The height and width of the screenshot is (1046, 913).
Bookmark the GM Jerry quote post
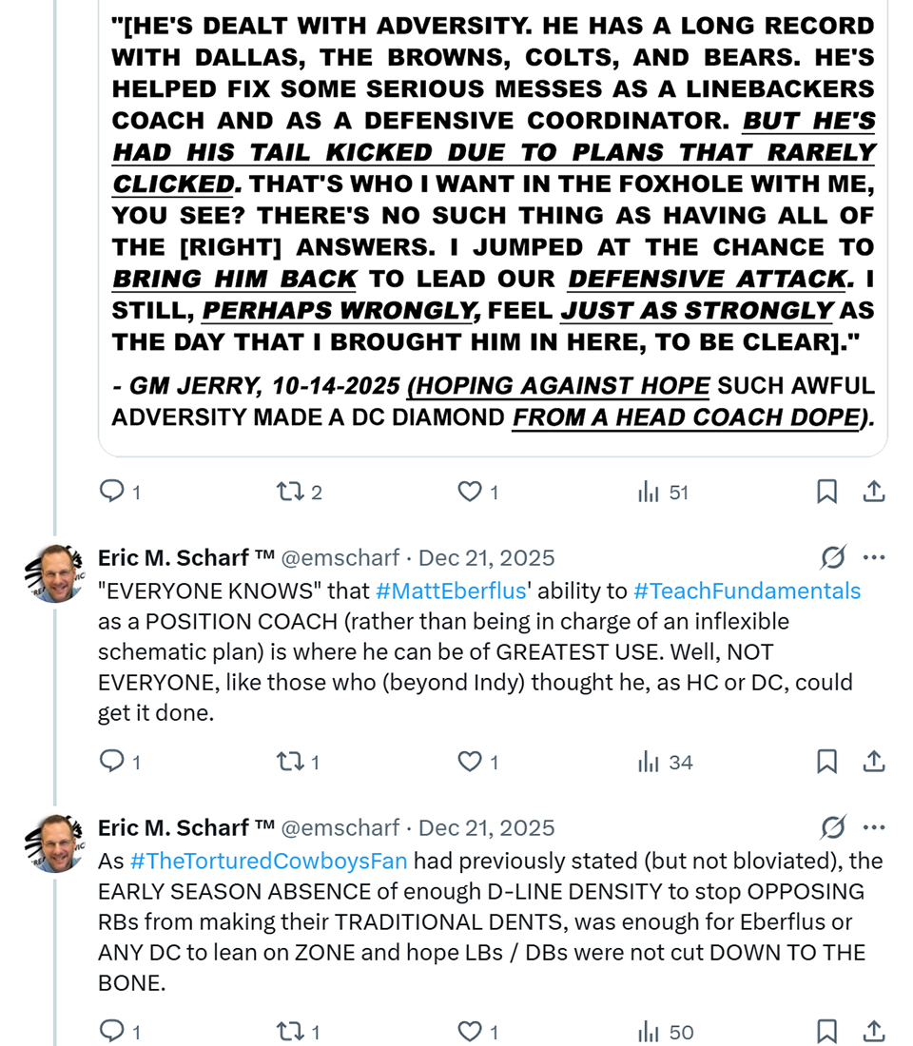(826, 492)
